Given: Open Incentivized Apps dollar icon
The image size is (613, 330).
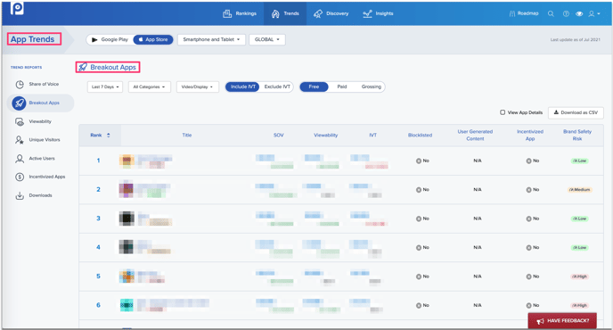Looking at the screenshot, I should tap(20, 177).
